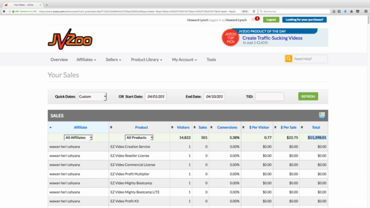
Task: Go to the browser home icon
Action: pos(351,12)
